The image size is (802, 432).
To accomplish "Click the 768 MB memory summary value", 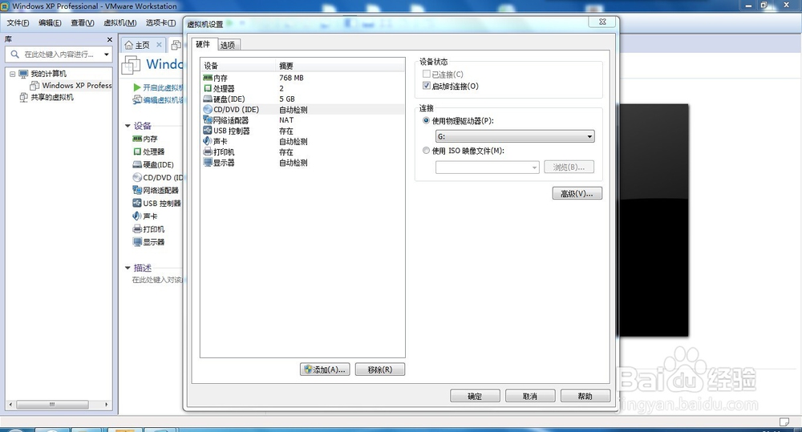I will click(x=292, y=78).
